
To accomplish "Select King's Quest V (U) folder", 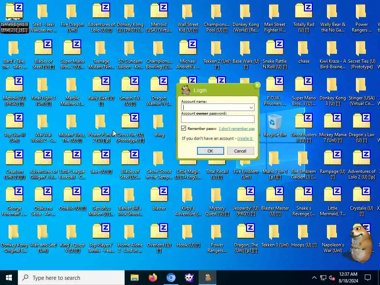I will (x=72, y=239).
